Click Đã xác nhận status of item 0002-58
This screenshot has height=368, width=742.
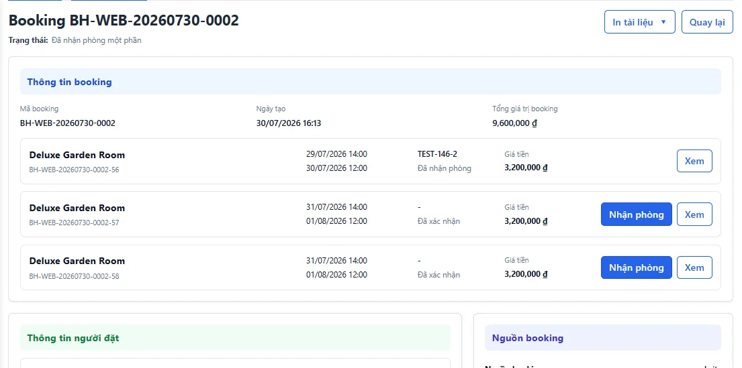tap(438, 274)
